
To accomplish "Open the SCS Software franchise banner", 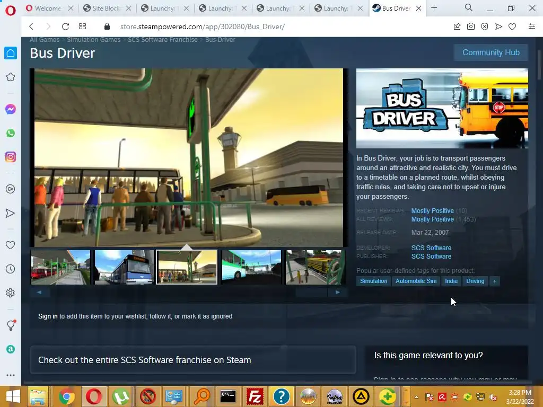I will pyautogui.click(x=193, y=360).
